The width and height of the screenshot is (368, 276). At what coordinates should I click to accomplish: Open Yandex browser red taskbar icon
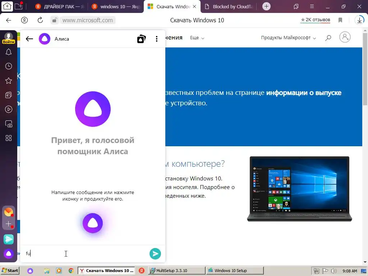[142, 271]
